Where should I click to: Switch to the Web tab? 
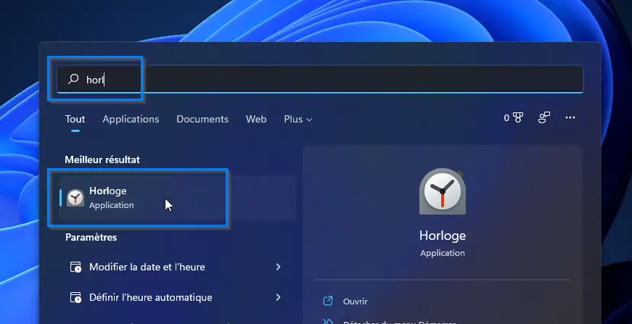[x=256, y=119]
